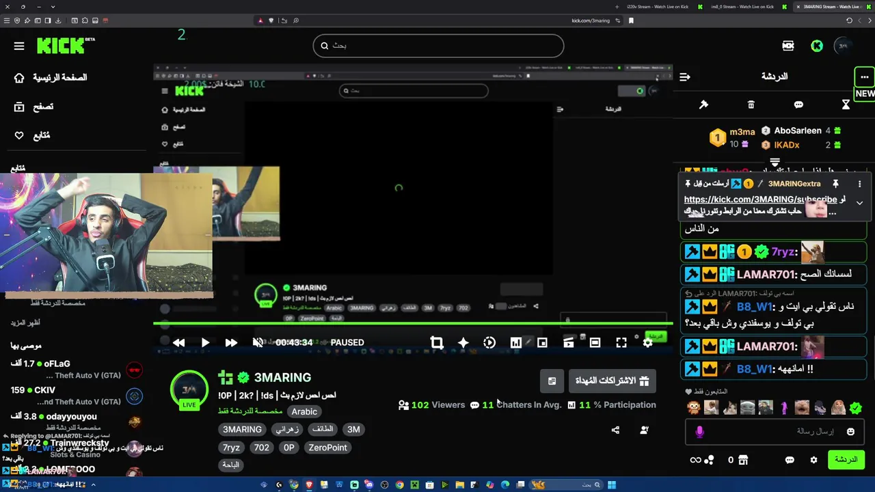Select the Arabic language tag
The height and width of the screenshot is (492, 875).
click(304, 411)
